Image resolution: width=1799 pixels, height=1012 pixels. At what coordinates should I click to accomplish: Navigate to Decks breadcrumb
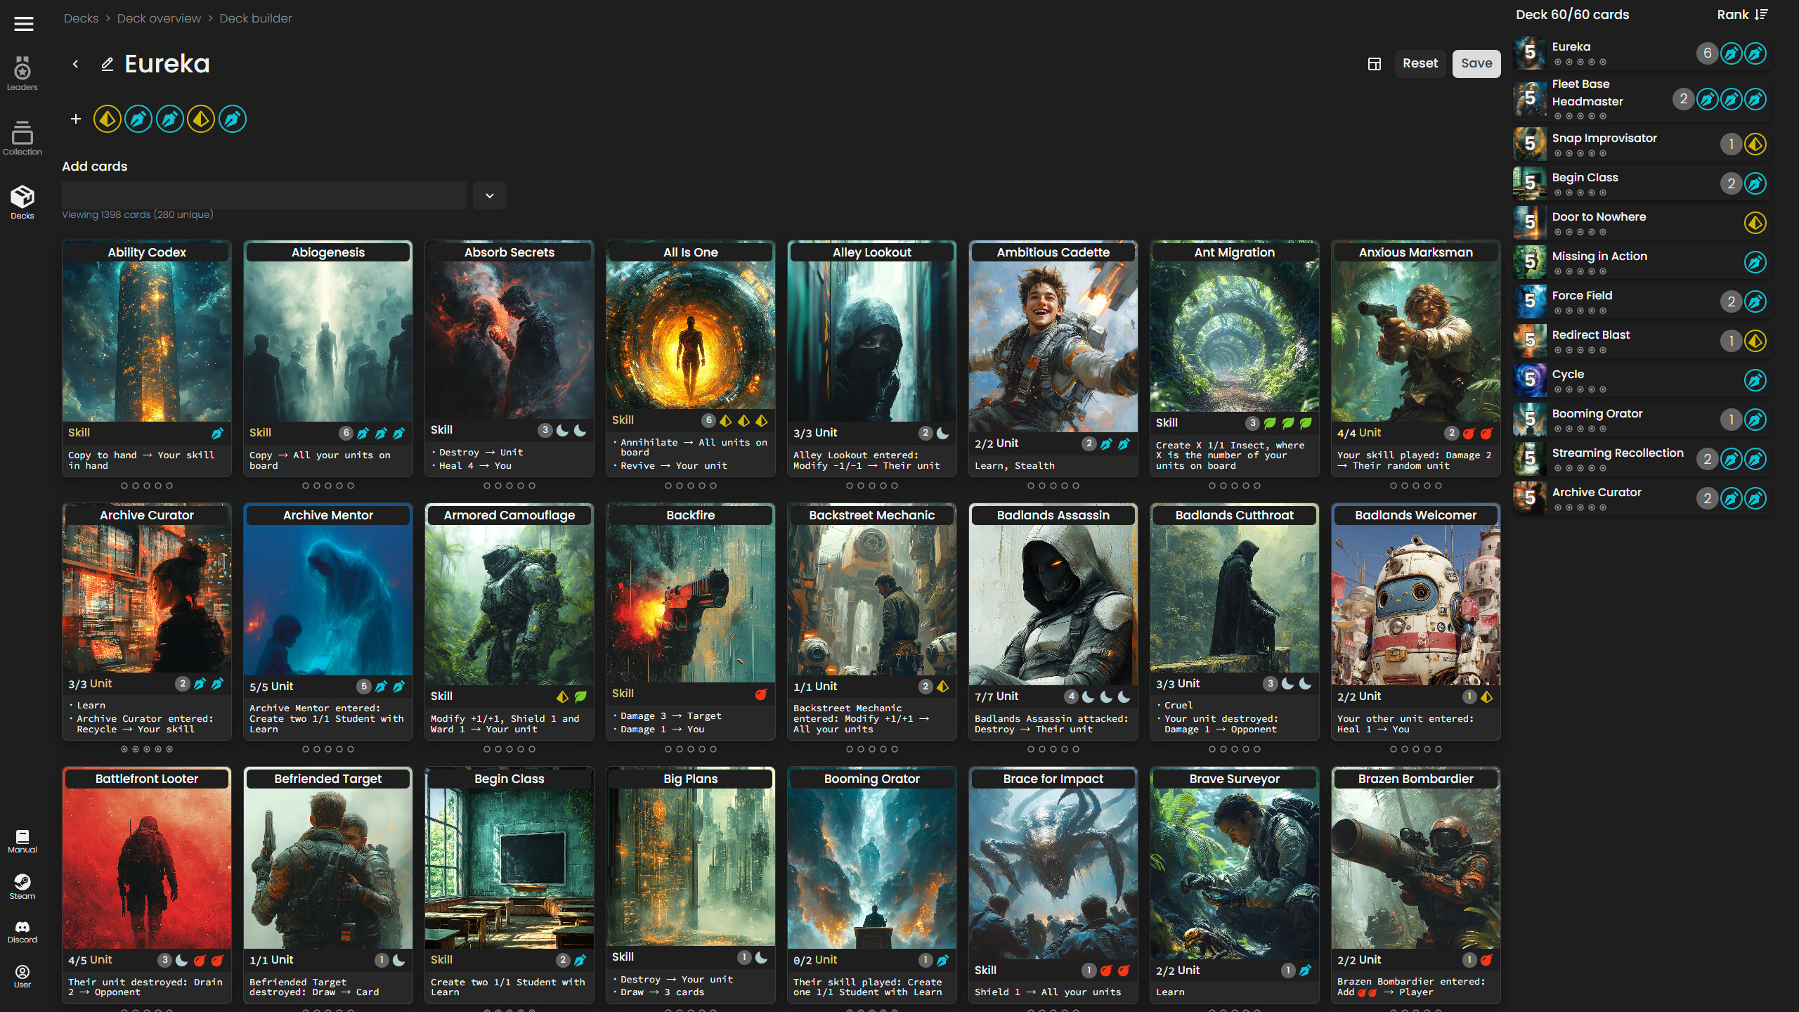coord(81,18)
